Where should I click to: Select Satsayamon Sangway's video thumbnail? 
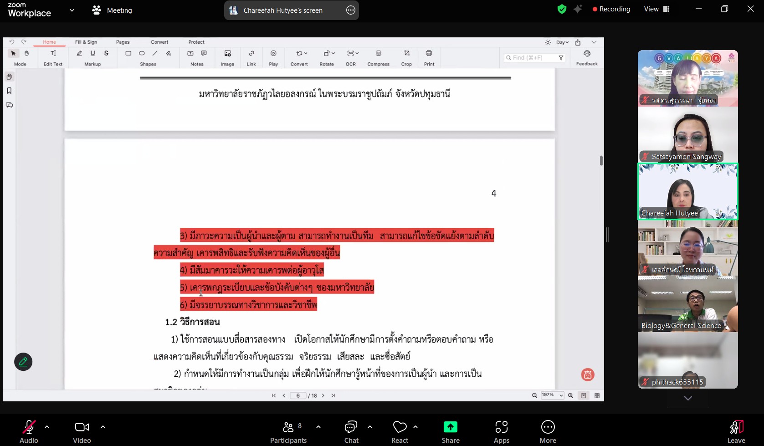coord(687,135)
